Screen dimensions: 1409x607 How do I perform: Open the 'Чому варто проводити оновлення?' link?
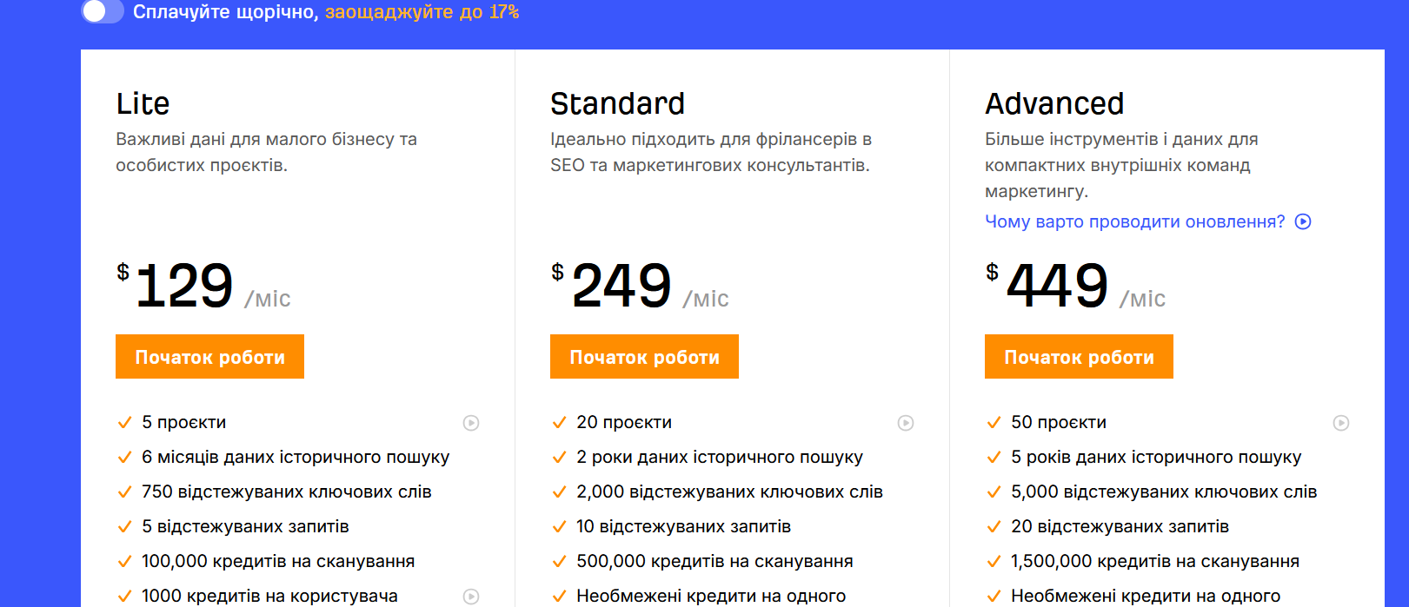pos(1134,221)
